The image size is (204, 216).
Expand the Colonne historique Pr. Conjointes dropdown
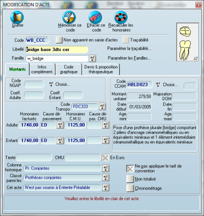[106, 169]
